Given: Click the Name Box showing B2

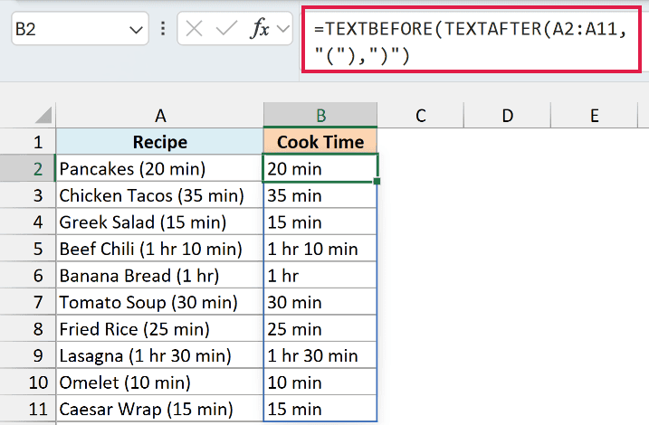Looking at the screenshot, I should (x=80, y=29).
